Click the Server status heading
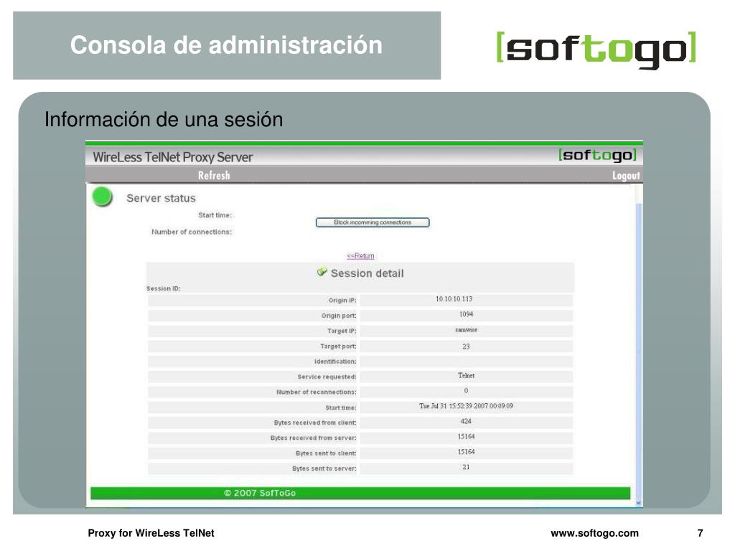The height and width of the screenshot is (551, 735). tap(161, 198)
